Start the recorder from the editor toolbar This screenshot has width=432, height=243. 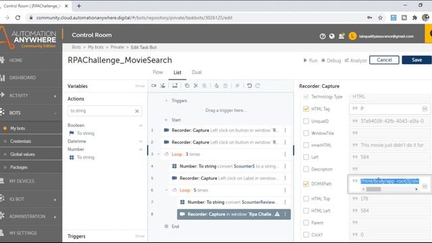pyautogui.click(x=154, y=86)
